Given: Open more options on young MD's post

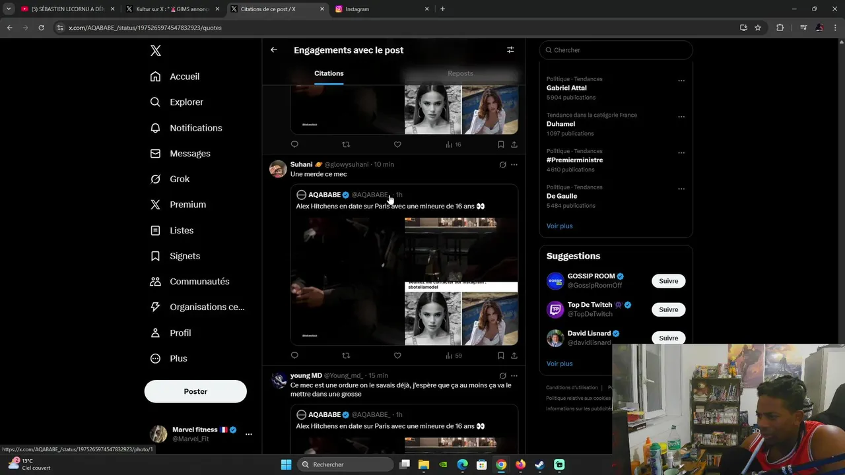Looking at the screenshot, I should pyautogui.click(x=514, y=375).
